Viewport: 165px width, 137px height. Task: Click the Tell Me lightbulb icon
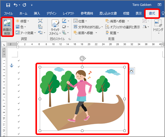point(163,13)
